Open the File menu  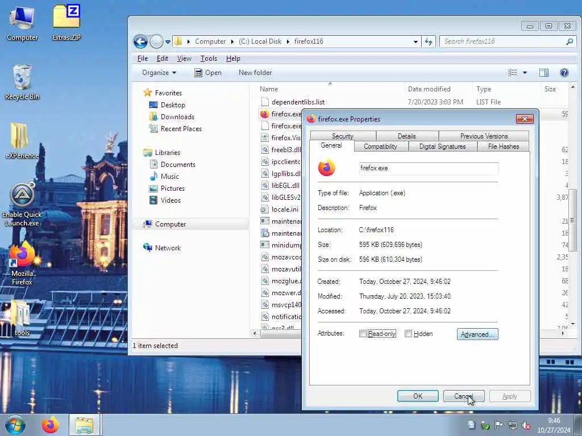click(143, 58)
